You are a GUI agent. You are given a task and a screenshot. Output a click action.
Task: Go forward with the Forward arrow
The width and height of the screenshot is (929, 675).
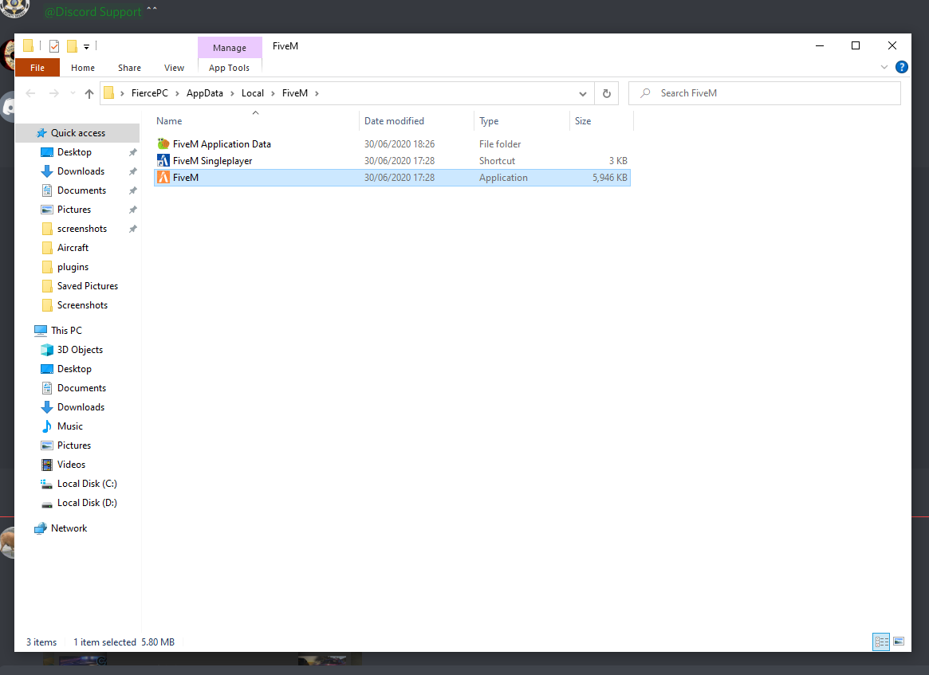tap(54, 93)
